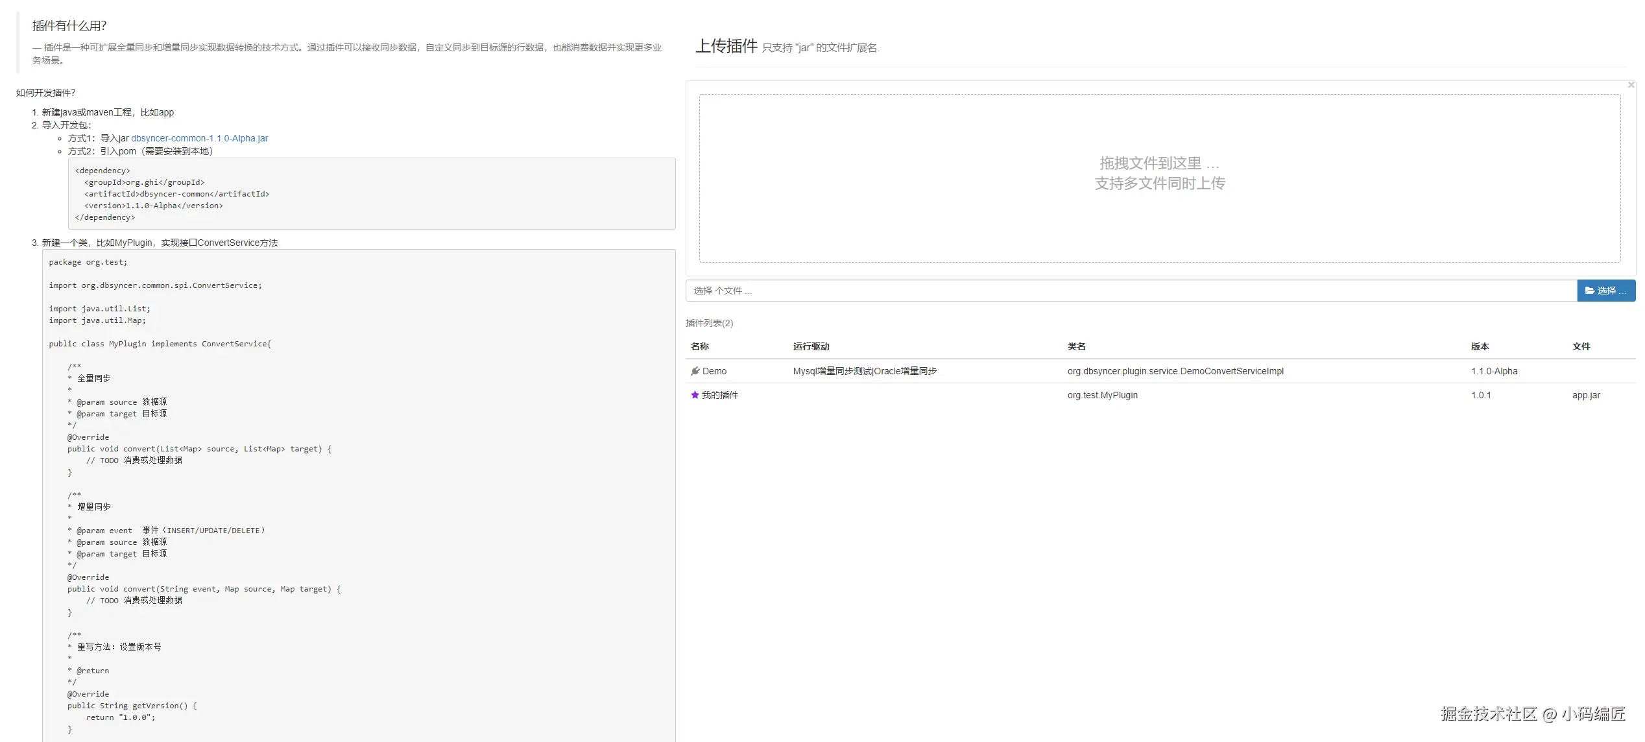
Task: Open the dbsyncer-common-1.1.0-Alpha.jar download link
Action: (199, 138)
